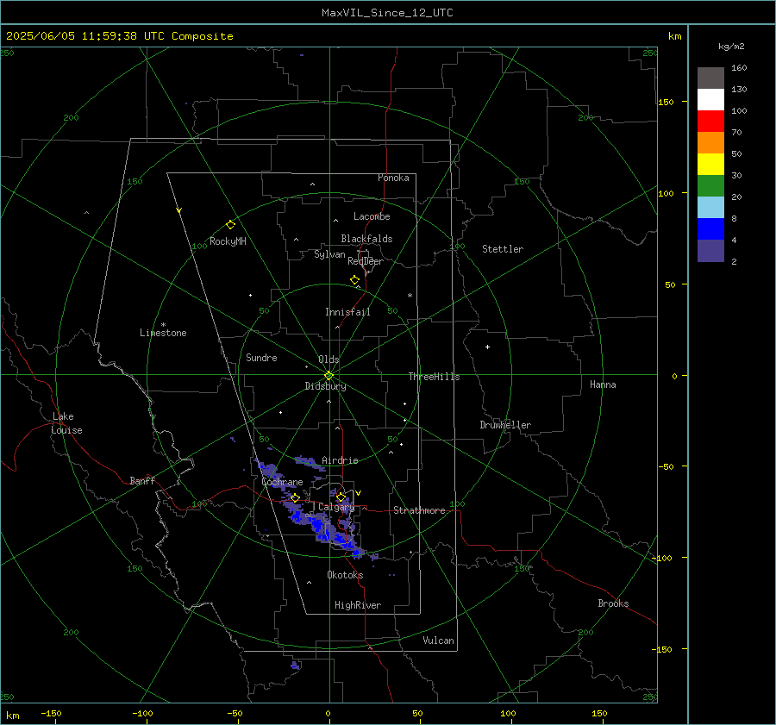The width and height of the screenshot is (776, 725).
Task: Select the light blue 8-20 legend swatch
Action: (x=710, y=208)
